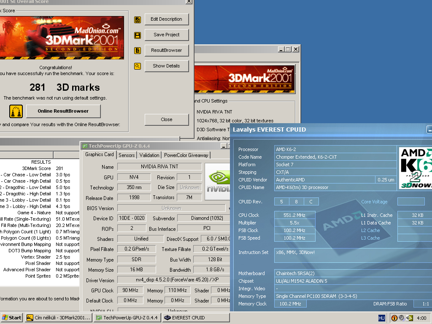432x324 pixels.
Task: Open the PowerColor Giveaway tab
Action: [x=186, y=155]
